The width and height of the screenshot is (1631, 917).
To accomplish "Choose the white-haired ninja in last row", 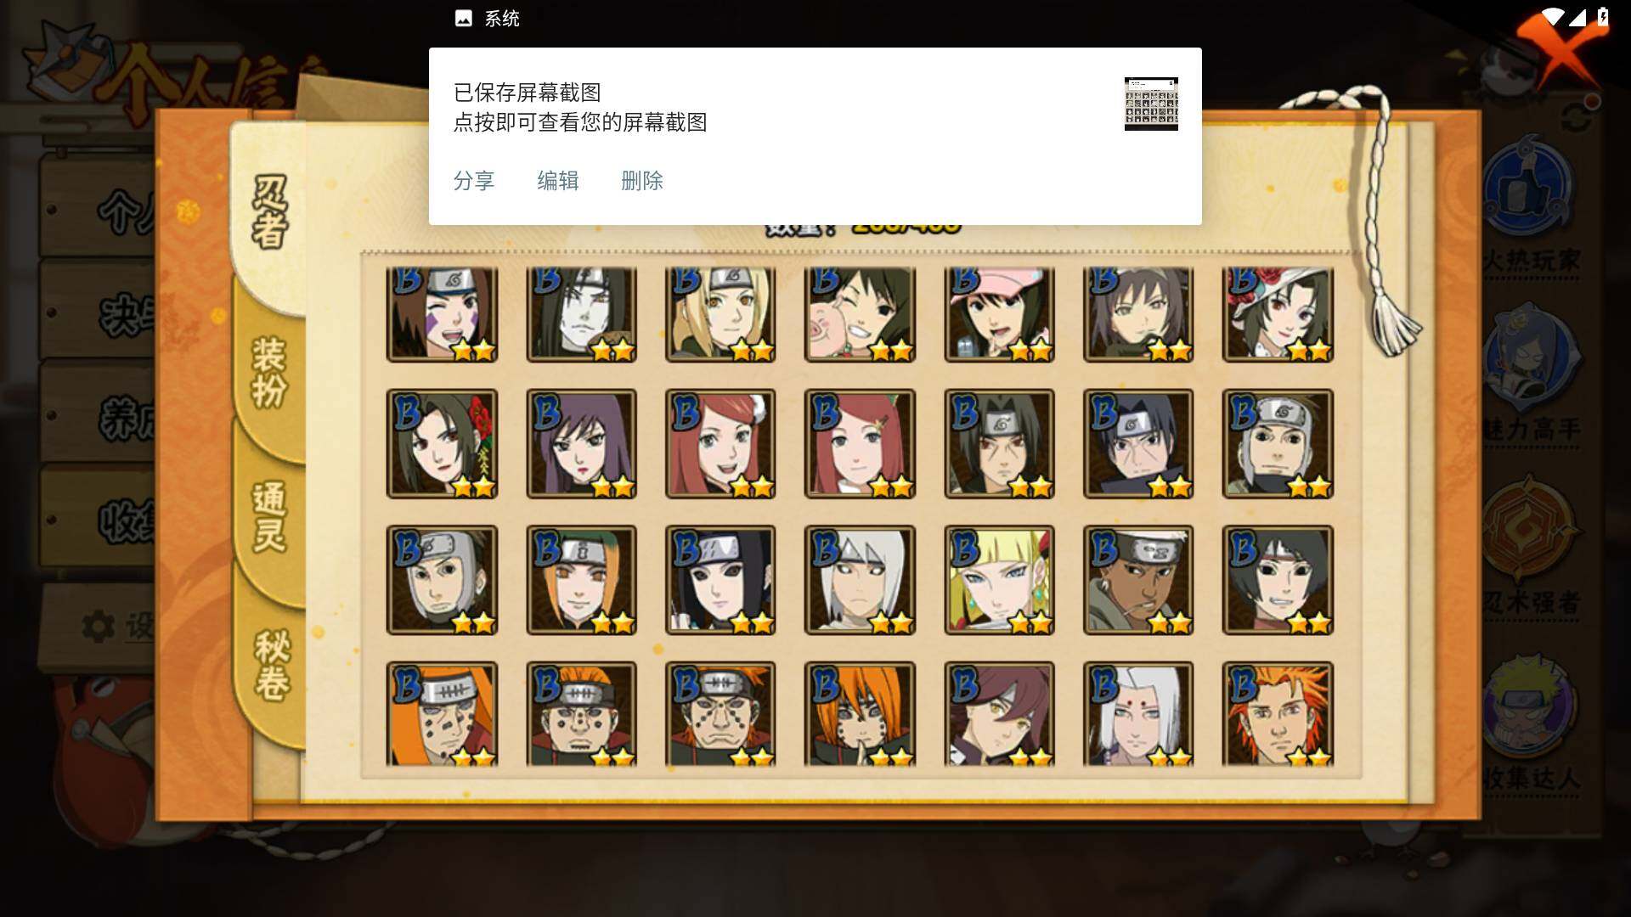I will click(1138, 714).
